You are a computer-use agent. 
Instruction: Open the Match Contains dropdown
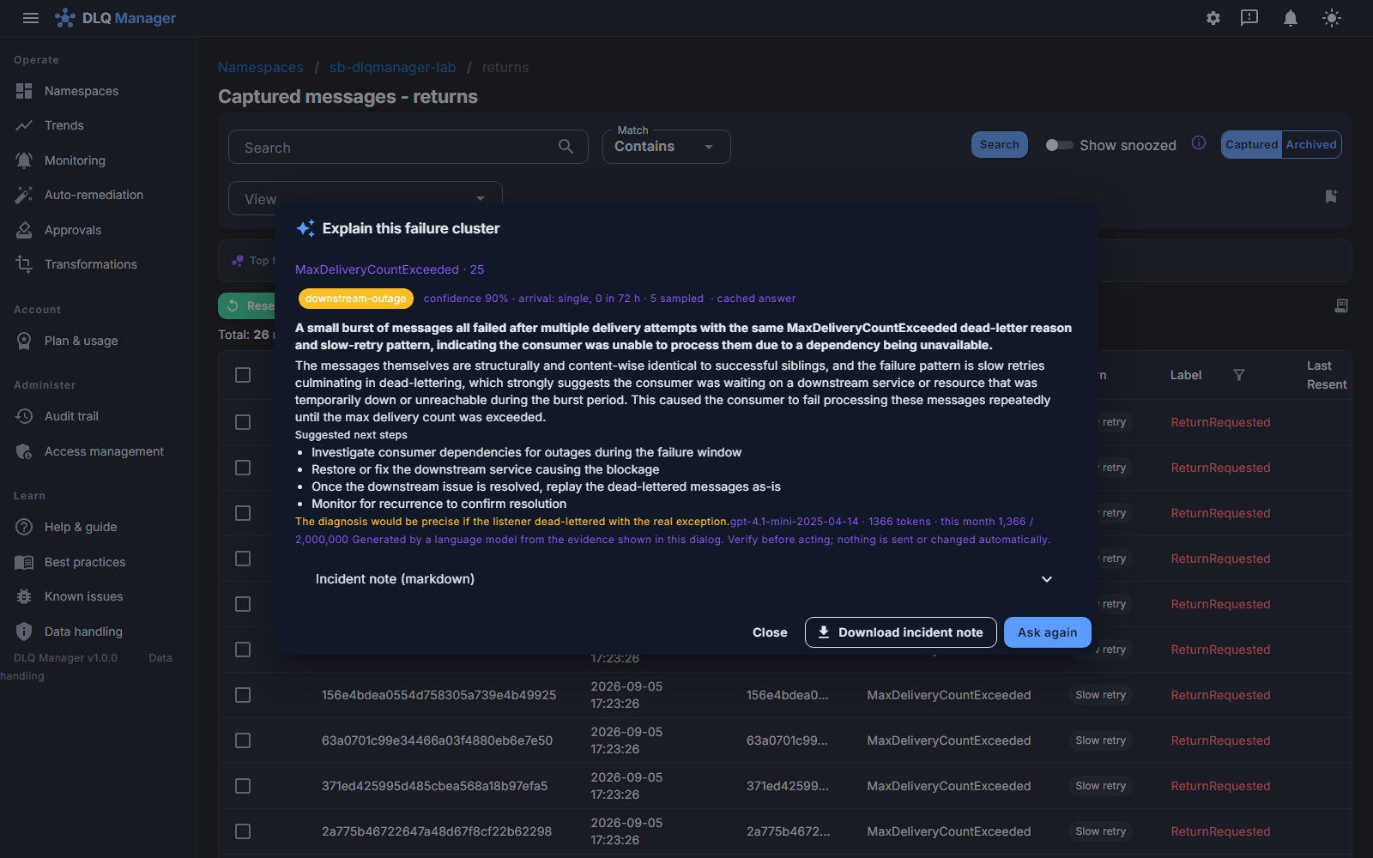[666, 147]
